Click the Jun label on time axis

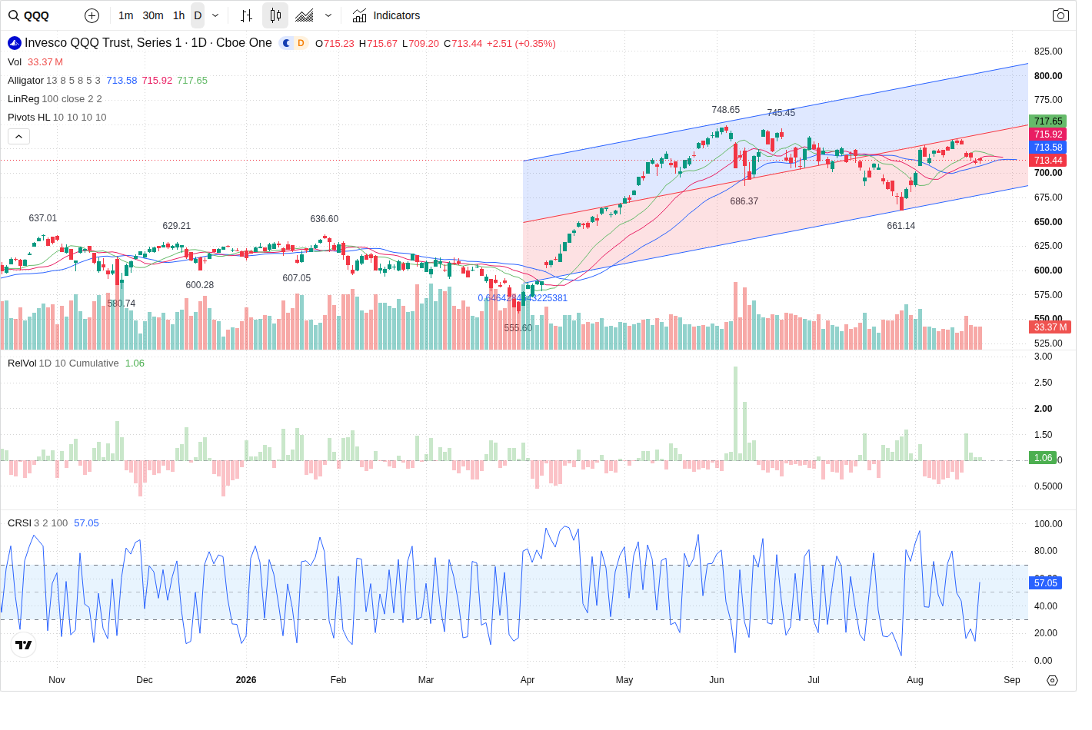click(717, 680)
